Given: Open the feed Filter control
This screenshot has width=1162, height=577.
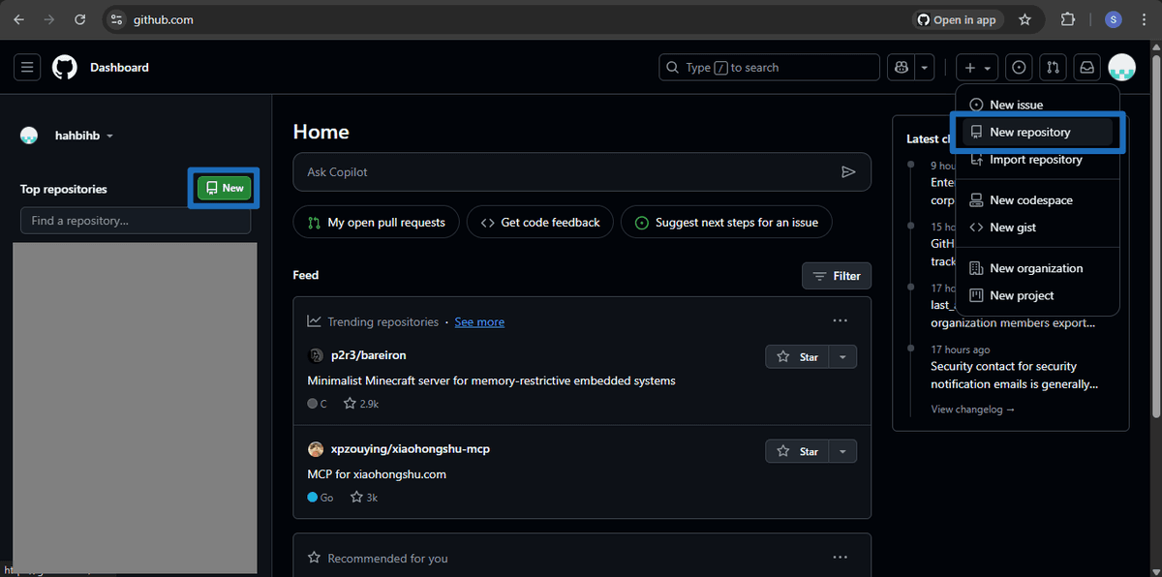Looking at the screenshot, I should (x=836, y=275).
